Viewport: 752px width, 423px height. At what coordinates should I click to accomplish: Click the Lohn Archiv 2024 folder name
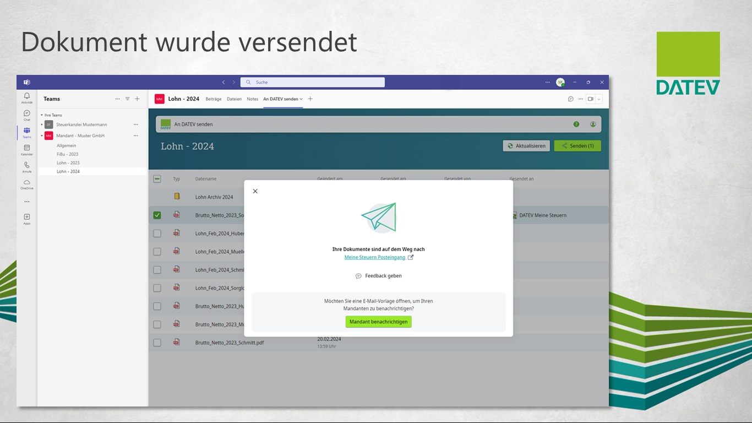coord(214,197)
